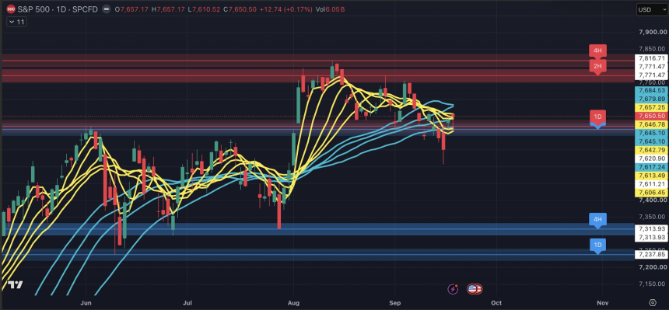The height and width of the screenshot is (310, 669).
Task: Click the Jun label on time axis
Action: click(86, 303)
